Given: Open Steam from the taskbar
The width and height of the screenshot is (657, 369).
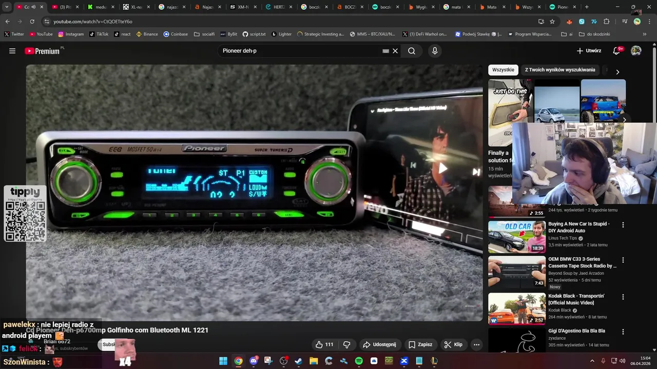Looking at the screenshot, I should tap(299, 361).
